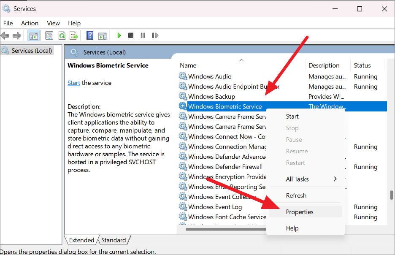Open the View menu
Image resolution: width=395 pixels, height=255 pixels.
point(54,23)
